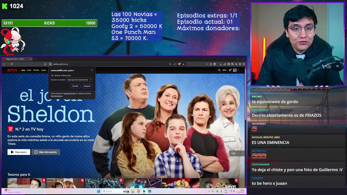Click the info icon on Más información
The image size is (347, 195).
[36, 152]
